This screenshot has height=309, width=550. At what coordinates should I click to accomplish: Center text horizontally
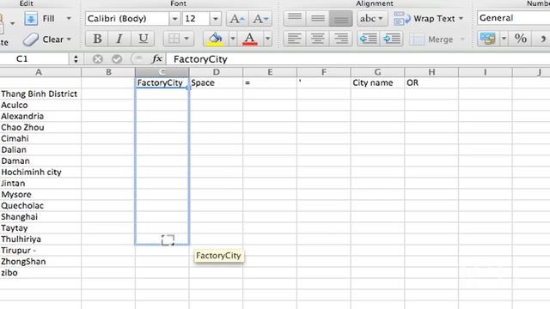coord(318,39)
